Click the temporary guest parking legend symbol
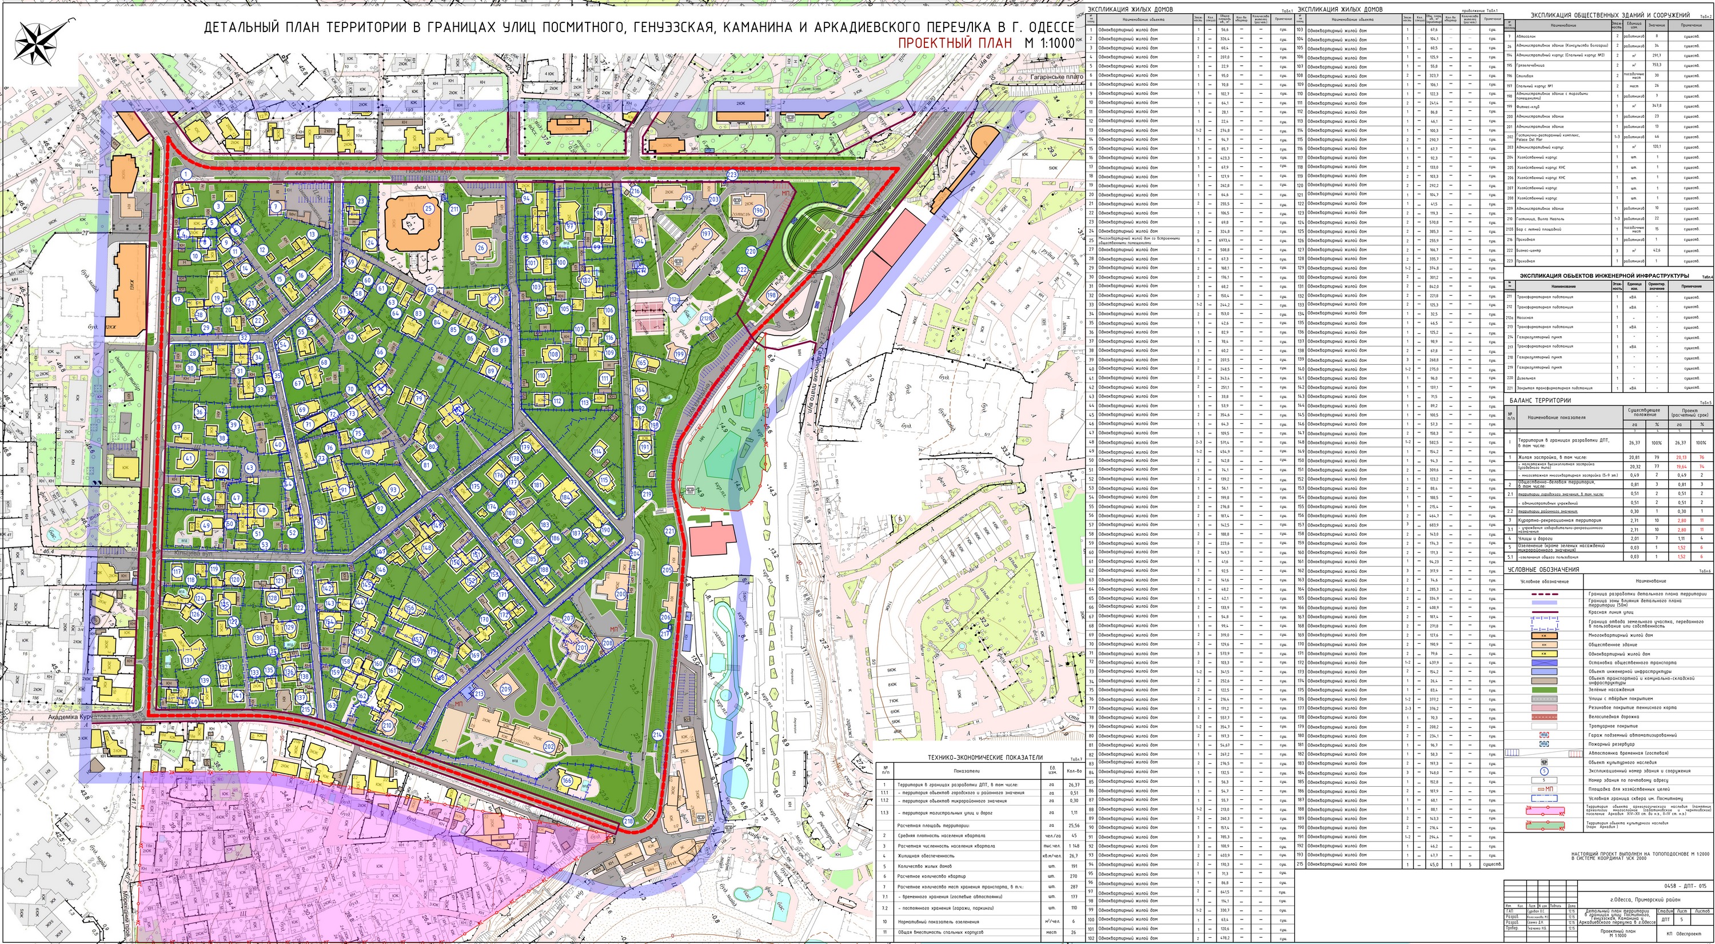Image resolution: width=1715 pixels, height=944 pixels. 1545,753
